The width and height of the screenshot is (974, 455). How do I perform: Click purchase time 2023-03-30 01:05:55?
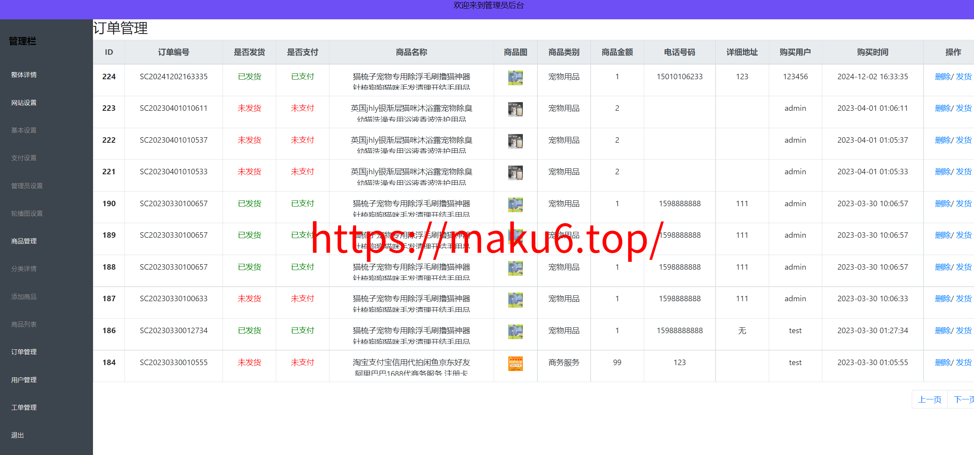click(x=872, y=362)
